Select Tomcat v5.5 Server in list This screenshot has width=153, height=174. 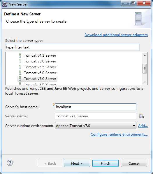(x=40, y=67)
